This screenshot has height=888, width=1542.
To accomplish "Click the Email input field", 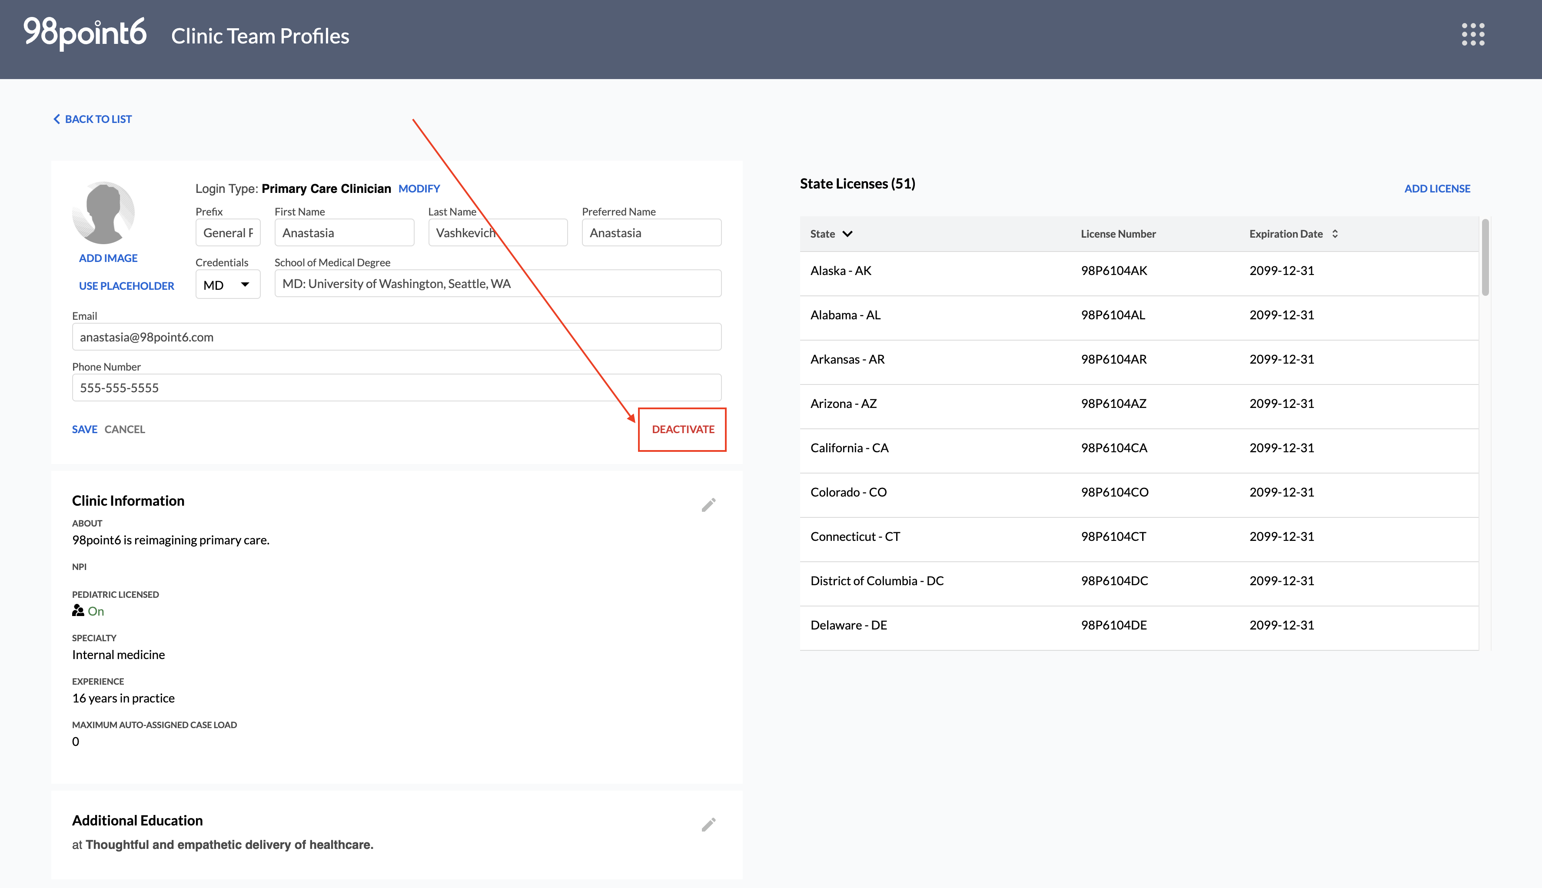I will [x=396, y=337].
